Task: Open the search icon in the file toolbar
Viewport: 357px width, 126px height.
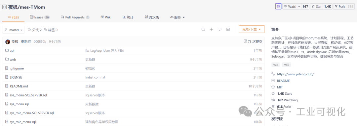Action: point(203,30)
